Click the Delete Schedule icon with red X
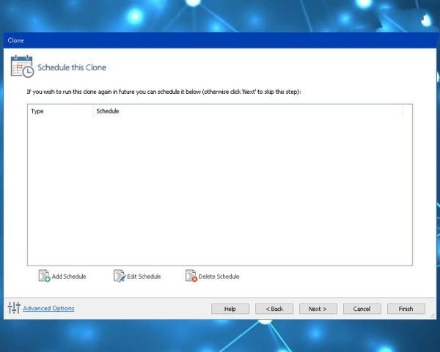 191,276
